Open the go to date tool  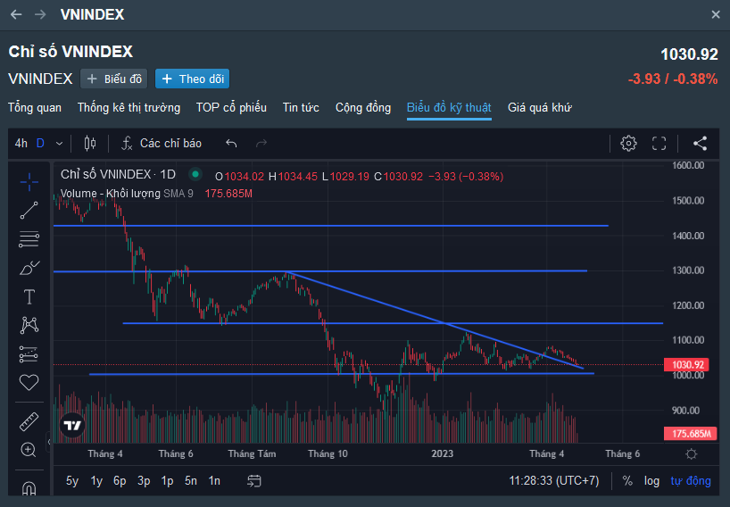pos(254,480)
